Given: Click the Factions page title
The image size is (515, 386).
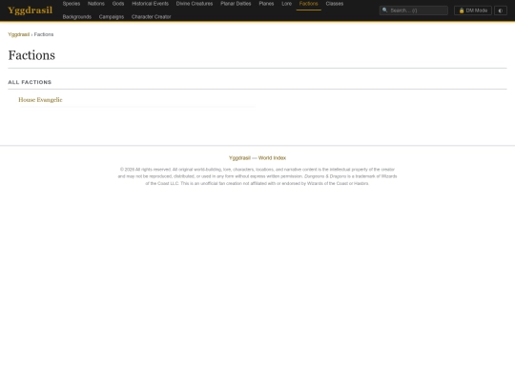Looking at the screenshot, I should (31, 55).
